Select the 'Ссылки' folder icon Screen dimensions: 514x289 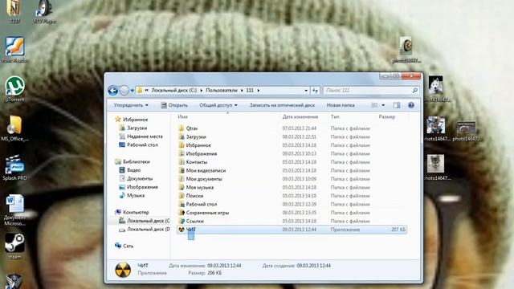tap(182, 221)
